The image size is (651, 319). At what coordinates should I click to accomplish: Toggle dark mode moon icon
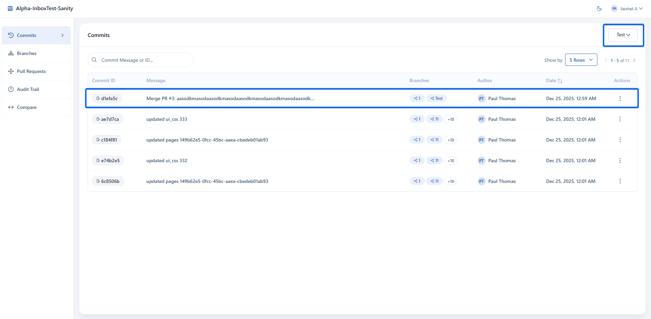point(599,8)
